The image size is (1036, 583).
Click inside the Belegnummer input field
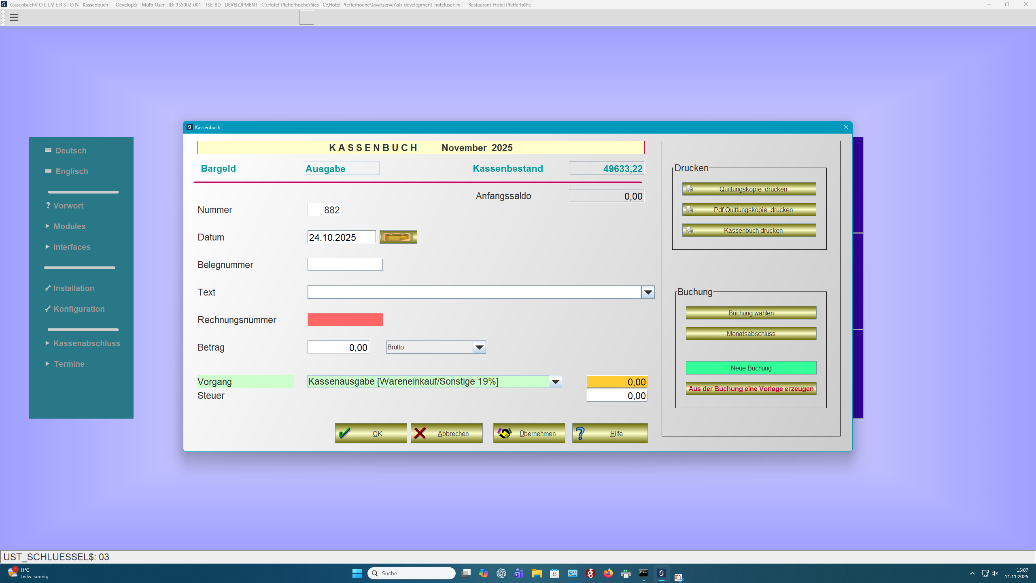coord(345,264)
